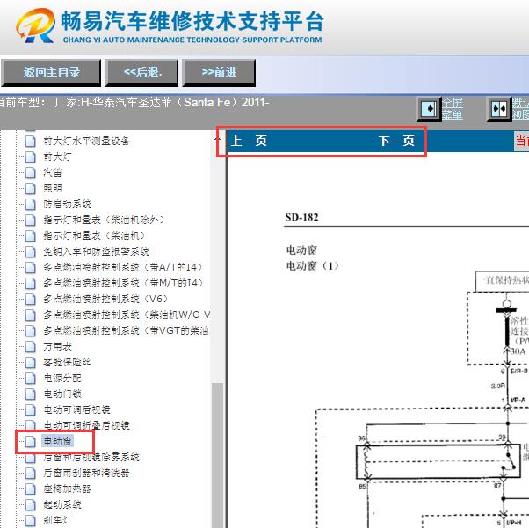Click the 多点燃油喷射控制系统（带VGT的柴油 entry
529x528 pixels.
click(x=127, y=330)
